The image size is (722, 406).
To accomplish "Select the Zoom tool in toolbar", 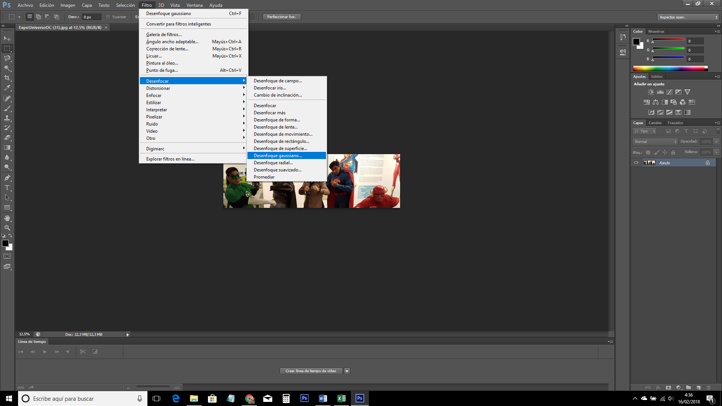I will (7, 228).
